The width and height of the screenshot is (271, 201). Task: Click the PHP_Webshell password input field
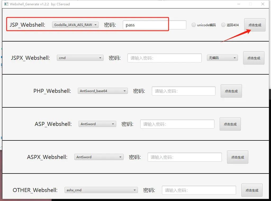pyautogui.click(x=183, y=91)
